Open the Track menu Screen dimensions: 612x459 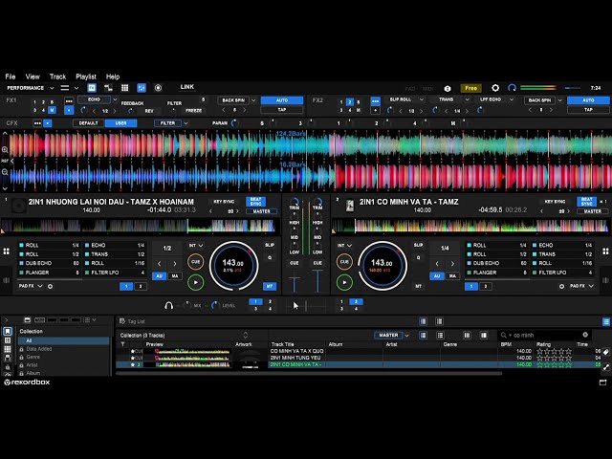click(x=57, y=76)
